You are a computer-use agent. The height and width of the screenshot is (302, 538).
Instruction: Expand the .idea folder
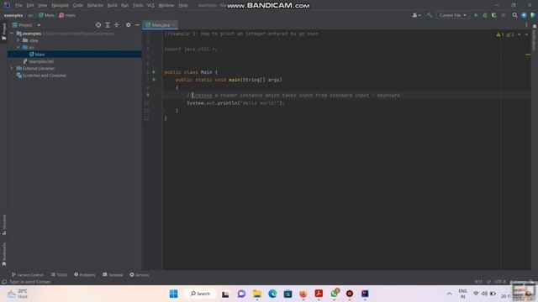pos(18,40)
